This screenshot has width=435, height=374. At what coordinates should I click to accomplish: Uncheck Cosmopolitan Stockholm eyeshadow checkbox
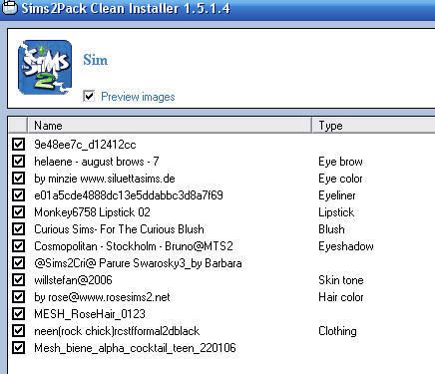pos(18,246)
